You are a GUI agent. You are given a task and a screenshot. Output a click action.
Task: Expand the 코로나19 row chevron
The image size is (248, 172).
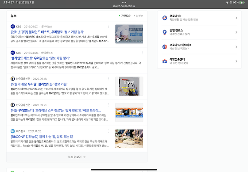point(236,18)
